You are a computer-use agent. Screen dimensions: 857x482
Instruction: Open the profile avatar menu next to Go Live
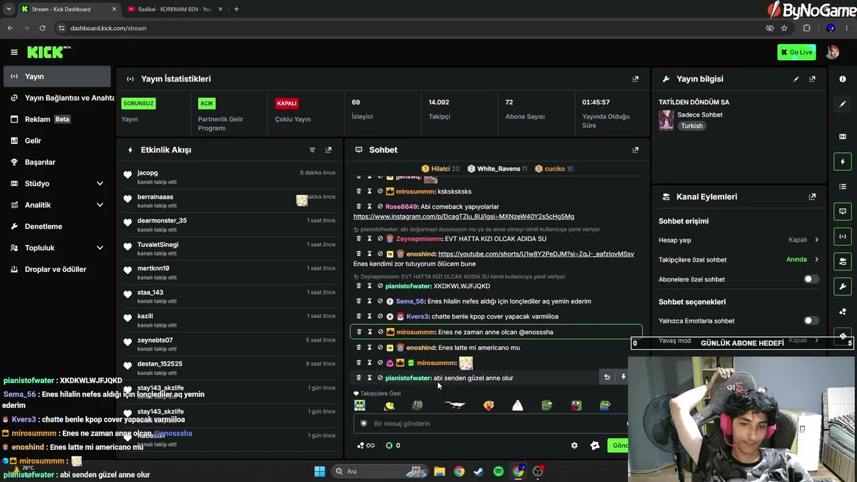coord(832,52)
